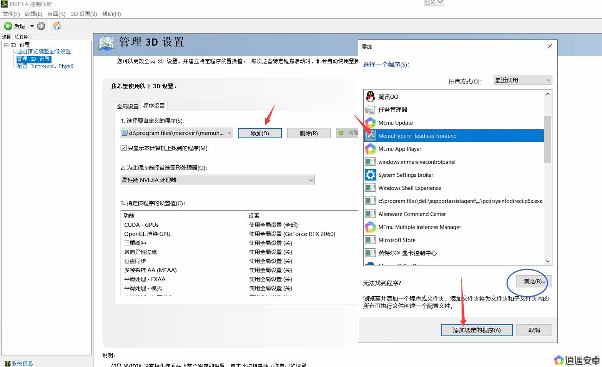Select the System Settings Broker gear icon
602x367 pixels.
370,175
